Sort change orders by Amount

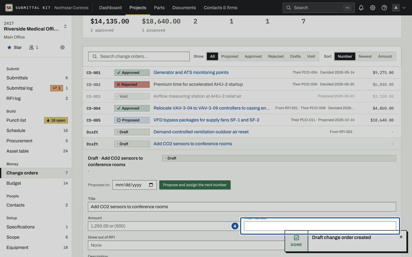tap(385, 56)
